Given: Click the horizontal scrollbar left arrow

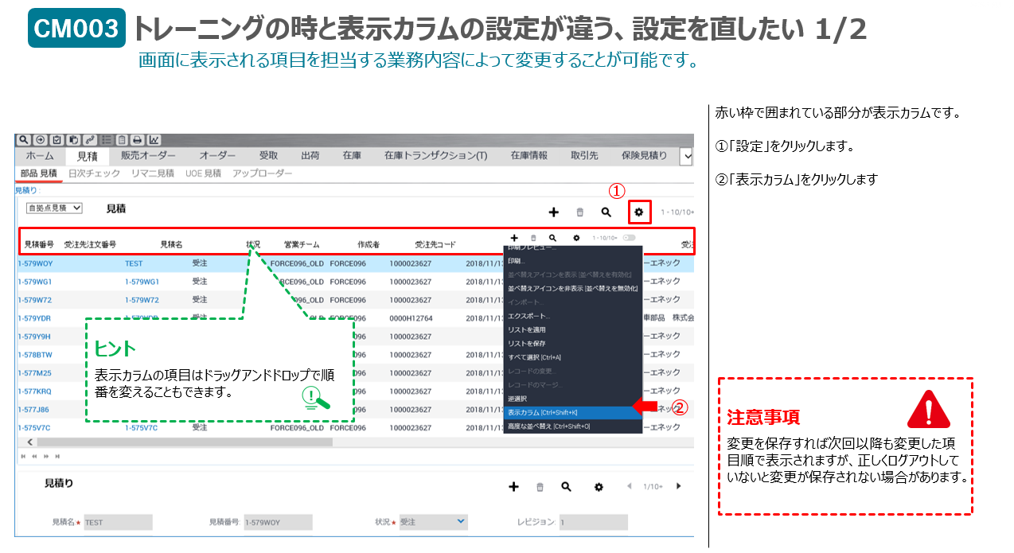Looking at the screenshot, I should [31, 442].
